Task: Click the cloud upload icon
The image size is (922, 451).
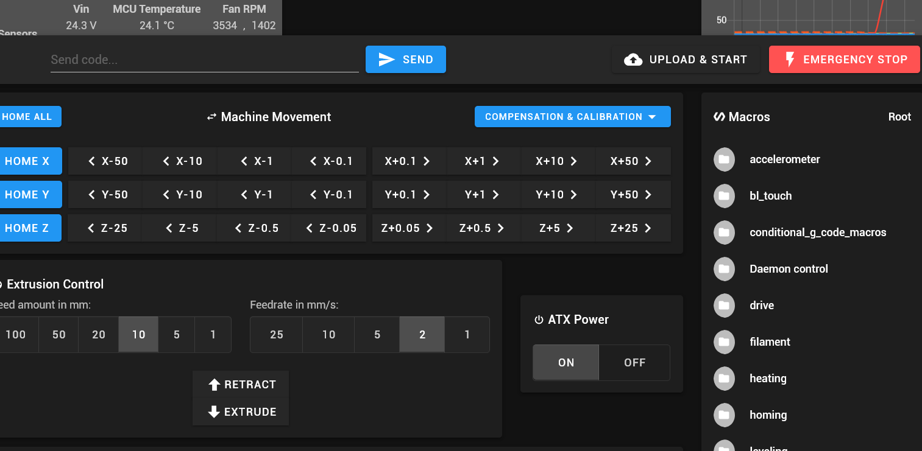Action: (633, 60)
